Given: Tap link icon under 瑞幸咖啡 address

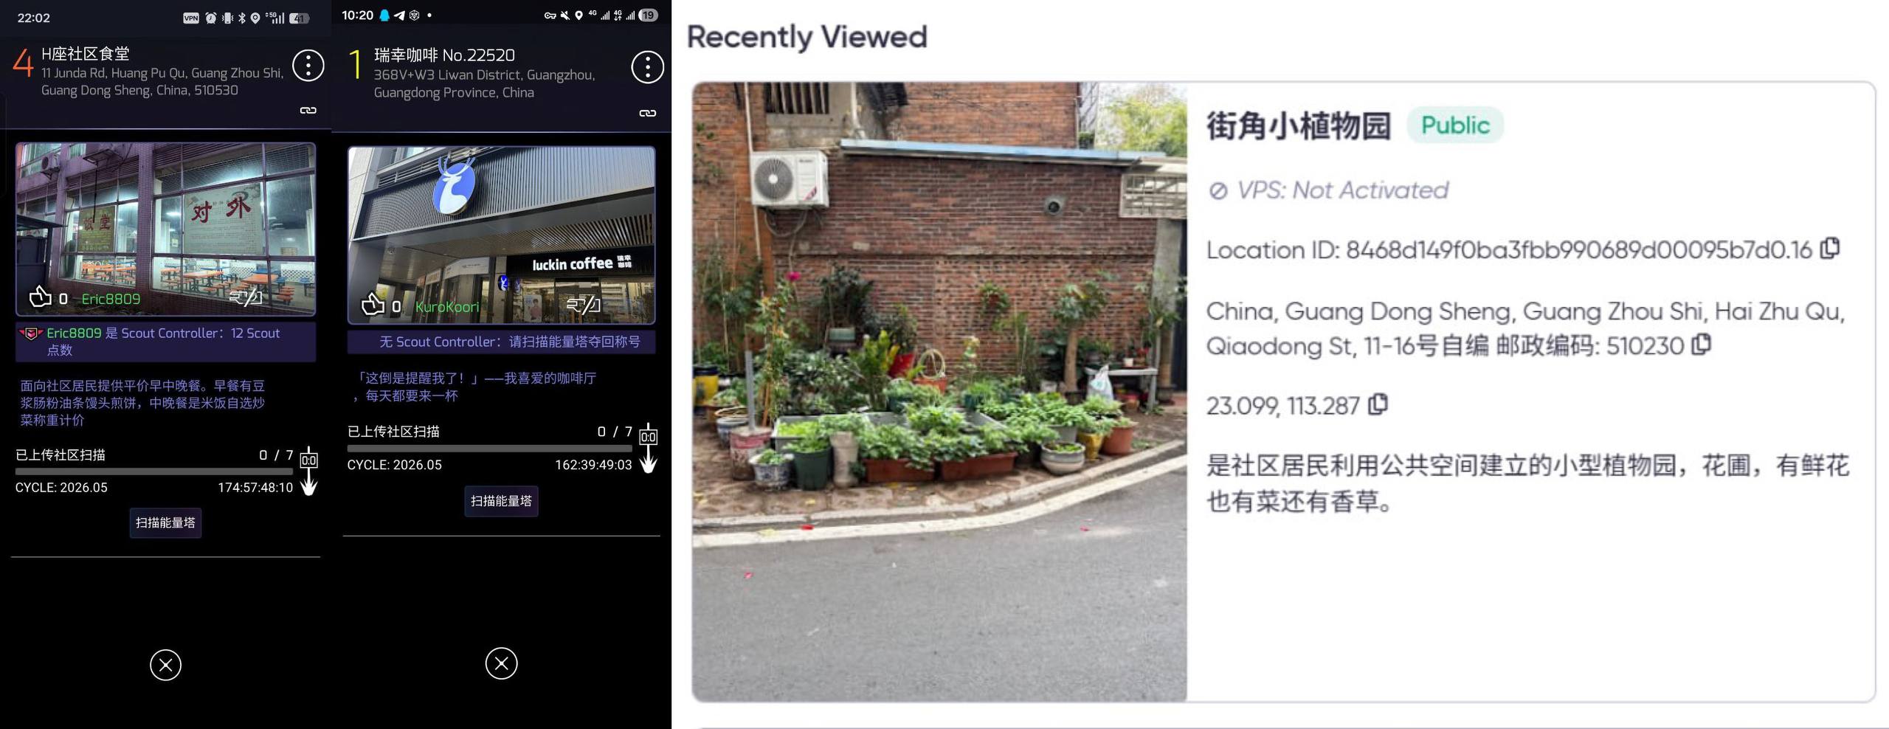Looking at the screenshot, I should click(647, 113).
